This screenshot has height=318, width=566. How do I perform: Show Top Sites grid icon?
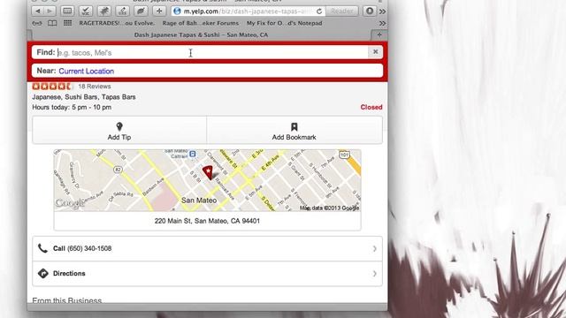pyautogui.click(x=67, y=23)
